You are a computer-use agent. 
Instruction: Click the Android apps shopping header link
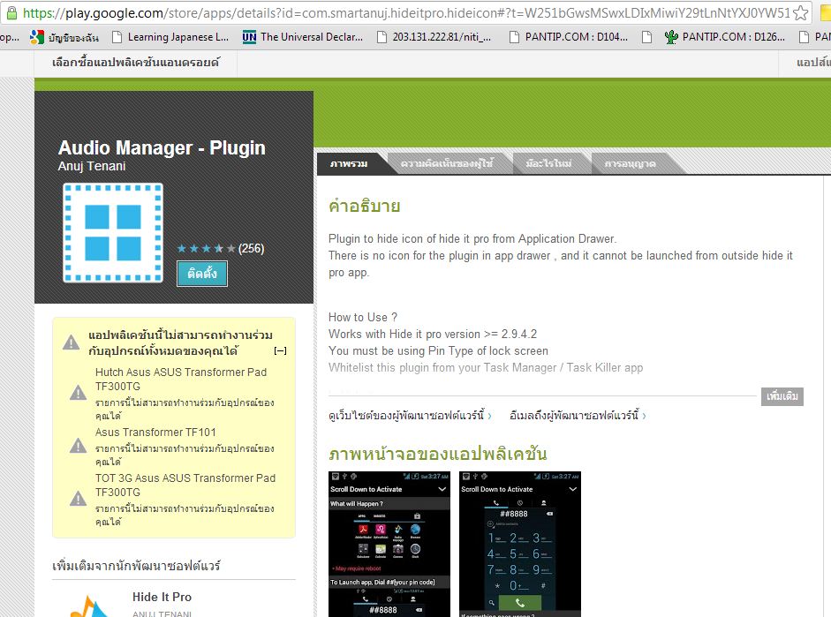click(136, 63)
